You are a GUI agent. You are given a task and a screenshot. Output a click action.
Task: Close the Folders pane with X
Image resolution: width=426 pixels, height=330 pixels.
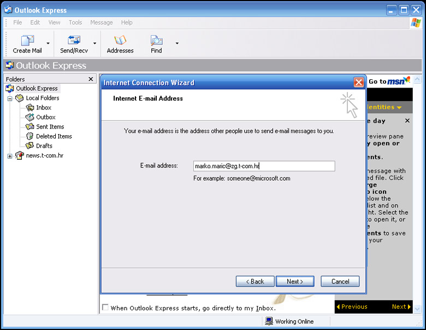[x=91, y=79]
